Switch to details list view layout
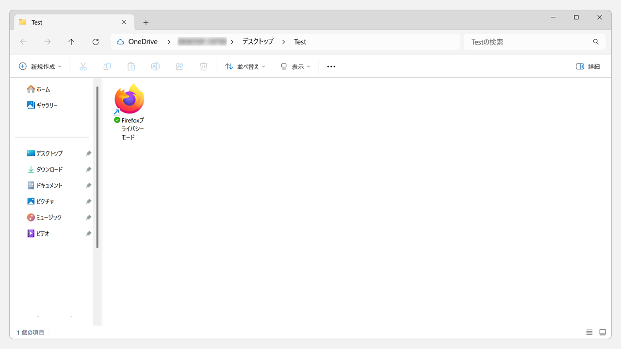Viewport: 621px width, 349px height. point(589,332)
